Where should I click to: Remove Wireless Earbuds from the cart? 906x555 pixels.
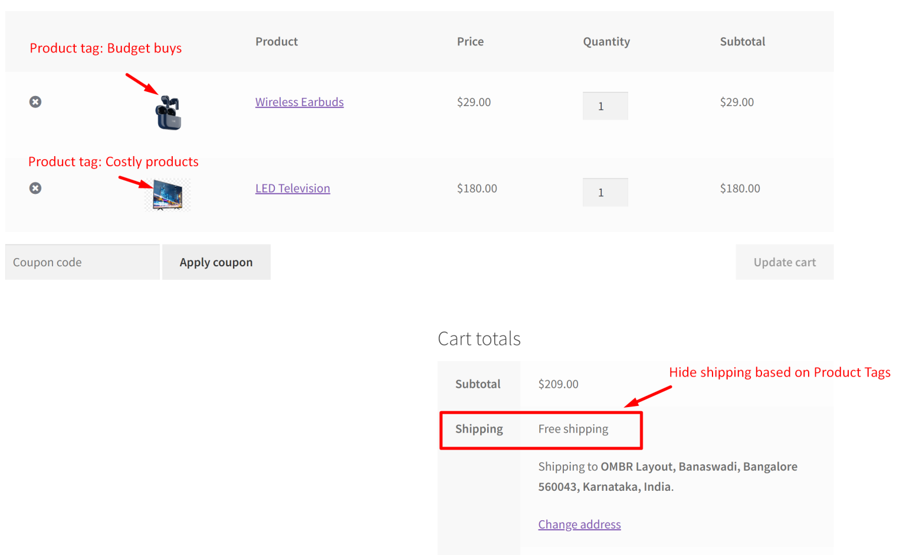35,101
